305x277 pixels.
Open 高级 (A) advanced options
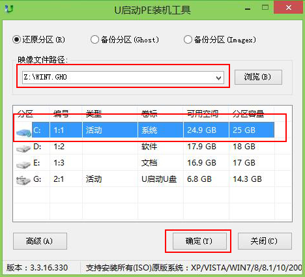[x=40, y=241]
